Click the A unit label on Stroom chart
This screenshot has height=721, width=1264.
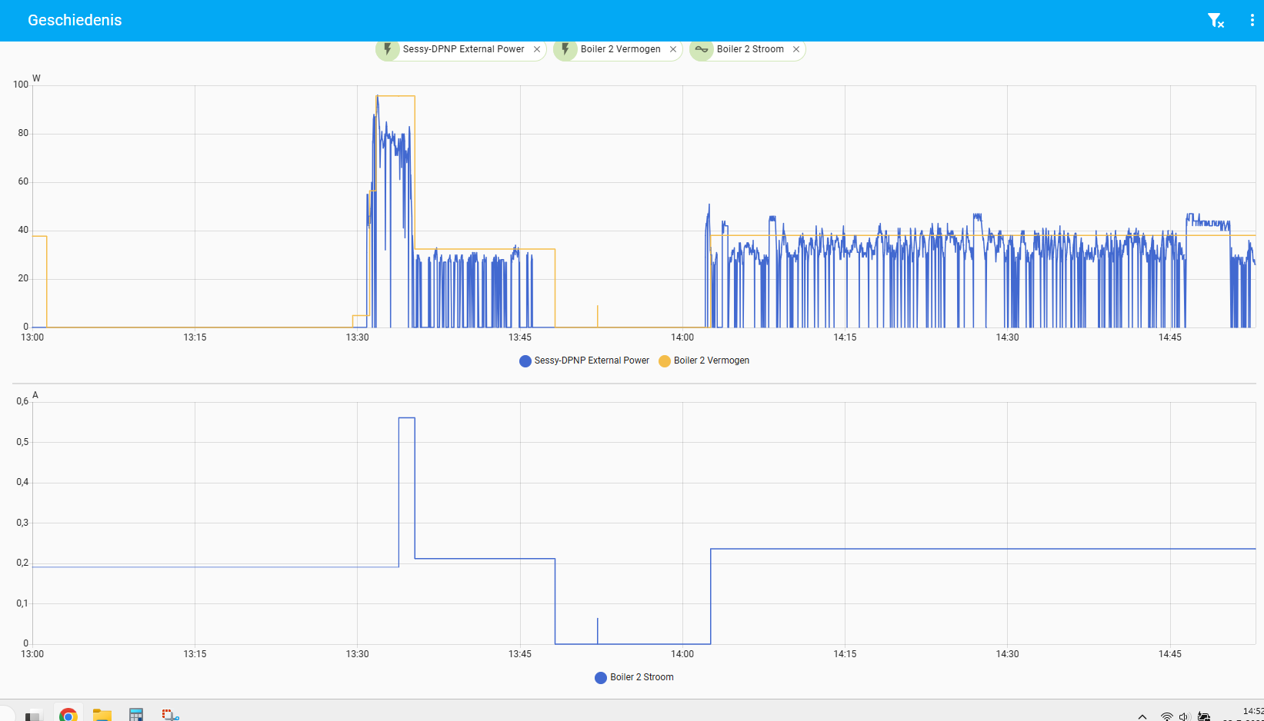(x=35, y=395)
